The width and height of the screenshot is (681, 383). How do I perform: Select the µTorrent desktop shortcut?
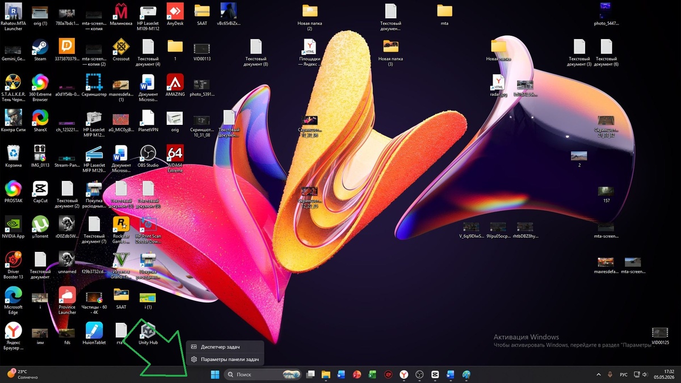(x=40, y=227)
